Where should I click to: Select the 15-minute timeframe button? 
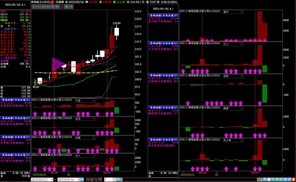click(x=48, y=7)
